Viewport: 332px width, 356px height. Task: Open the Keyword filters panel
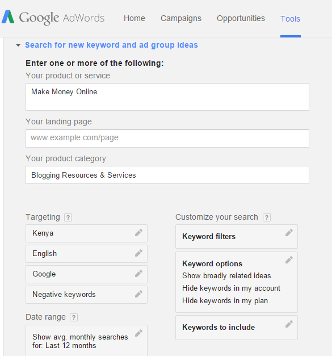click(237, 237)
